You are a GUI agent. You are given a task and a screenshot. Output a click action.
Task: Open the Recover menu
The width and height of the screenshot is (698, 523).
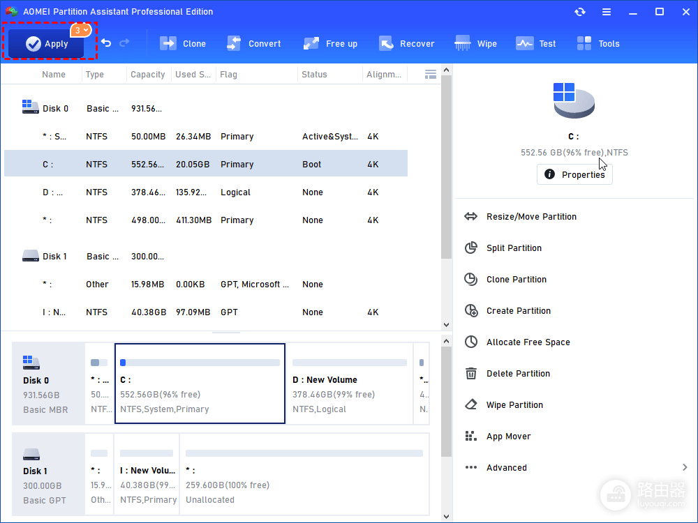tap(407, 43)
